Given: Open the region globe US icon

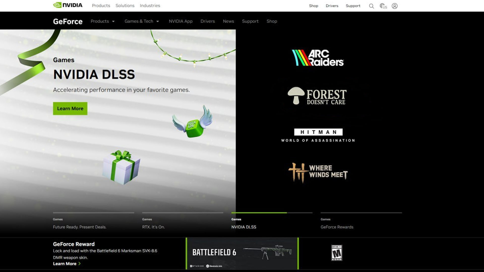Looking at the screenshot, I should (383, 6).
